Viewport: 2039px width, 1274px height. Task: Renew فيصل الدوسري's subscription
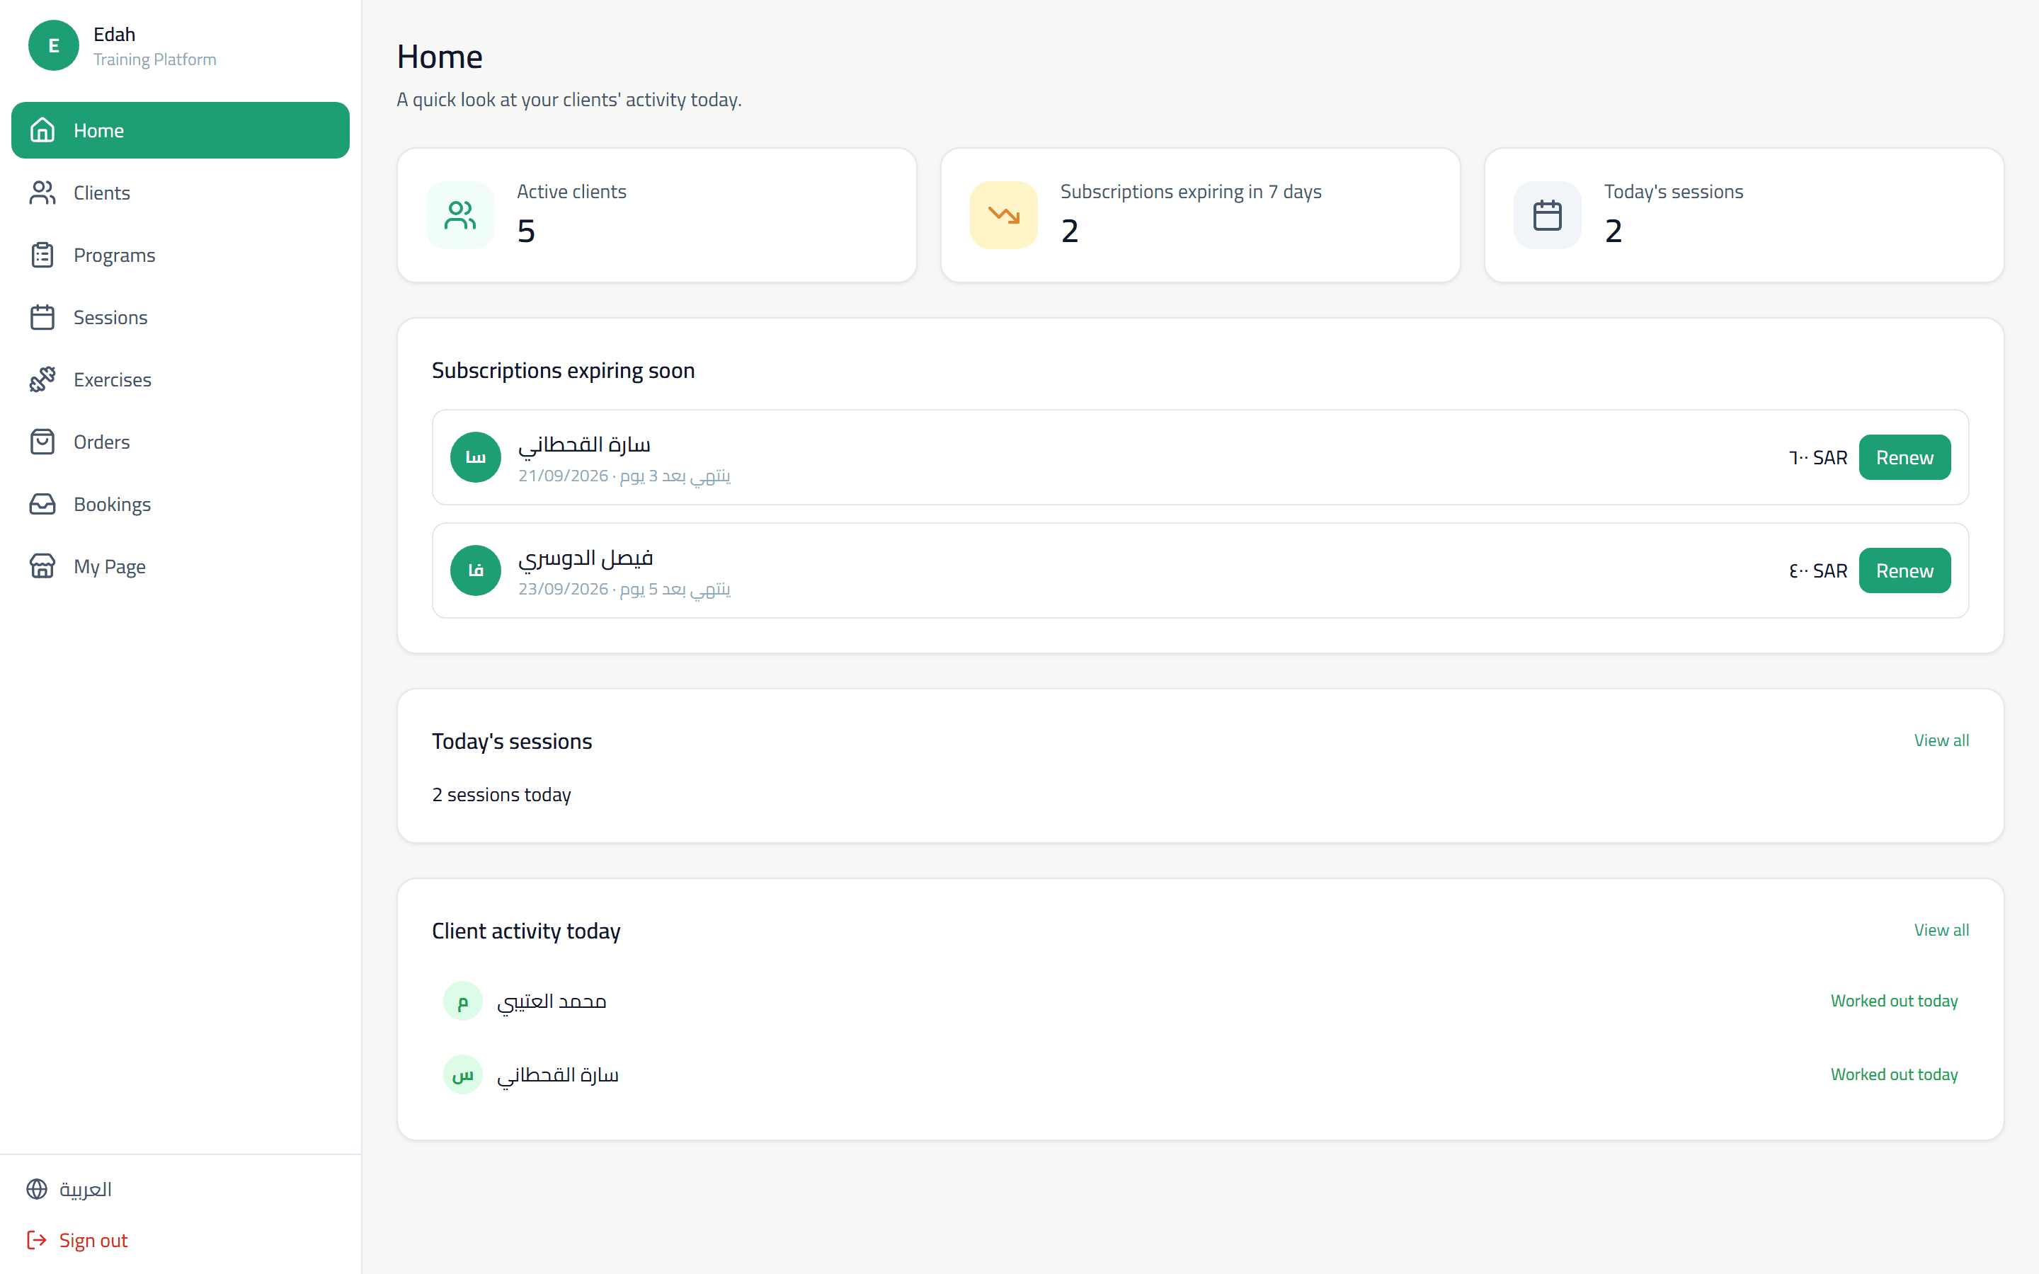coord(1904,570)
